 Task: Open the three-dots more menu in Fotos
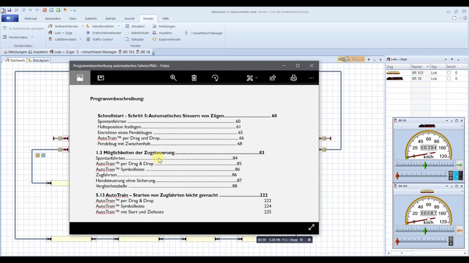pos(311,78)
